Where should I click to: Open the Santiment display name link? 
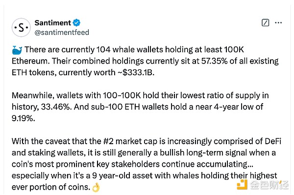(x=53, y=23)
